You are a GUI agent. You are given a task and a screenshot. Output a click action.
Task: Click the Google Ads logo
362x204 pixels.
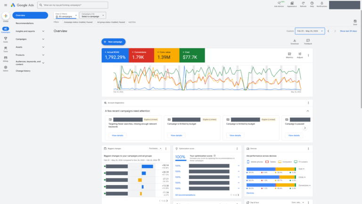[23, 5]
